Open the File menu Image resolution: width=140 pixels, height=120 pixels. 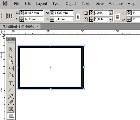pos(17,4)
